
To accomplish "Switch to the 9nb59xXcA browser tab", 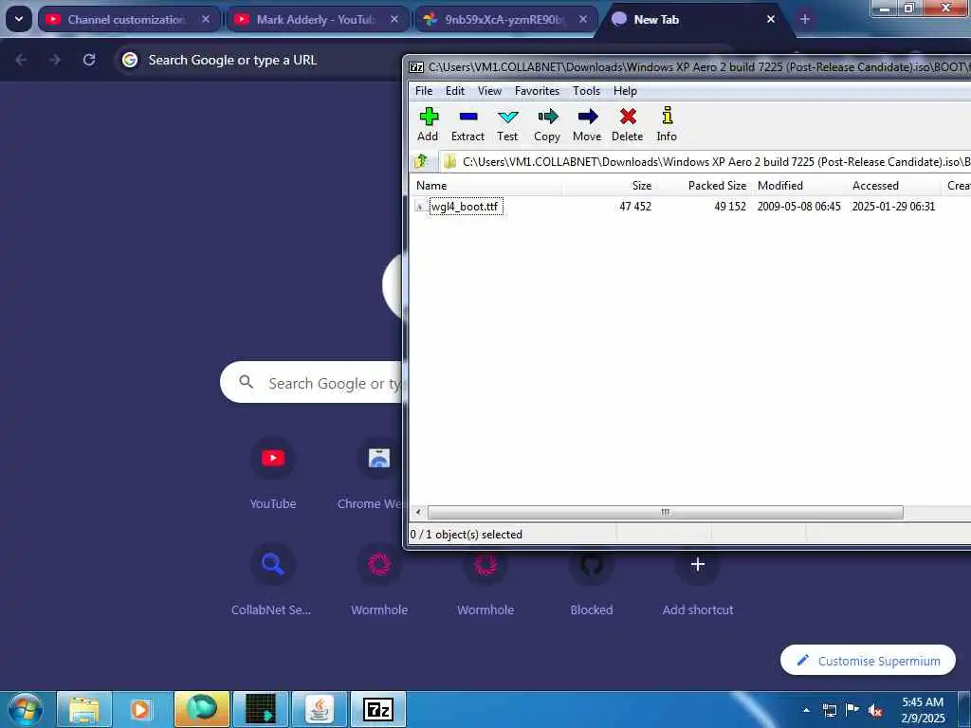I will [504, 20].
